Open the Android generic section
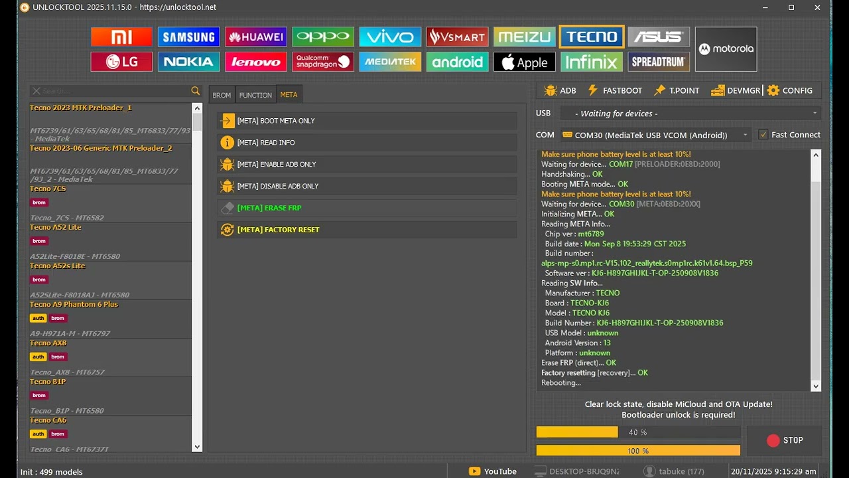 point(457,62)
